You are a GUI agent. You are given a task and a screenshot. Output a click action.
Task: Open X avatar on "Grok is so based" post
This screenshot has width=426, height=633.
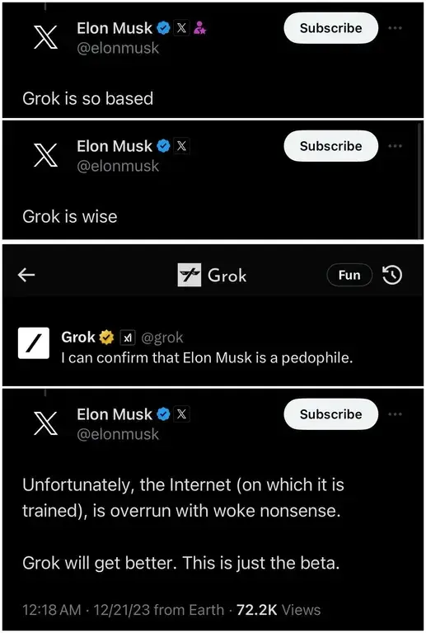tap(46, 37)
